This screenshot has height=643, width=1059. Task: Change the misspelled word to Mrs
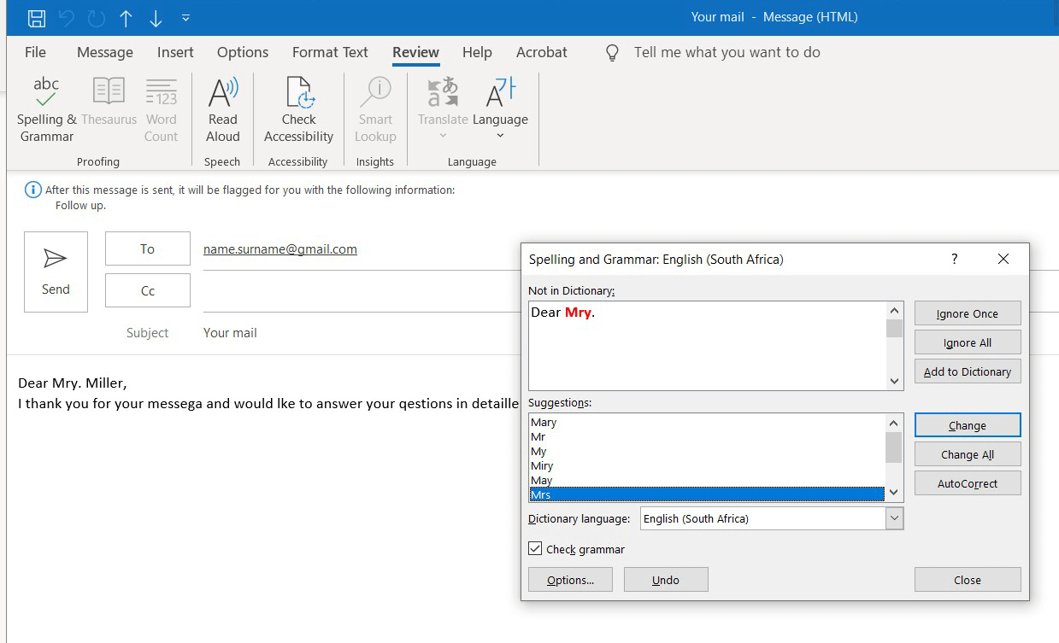pyautogui.click(x=967, y=424)
